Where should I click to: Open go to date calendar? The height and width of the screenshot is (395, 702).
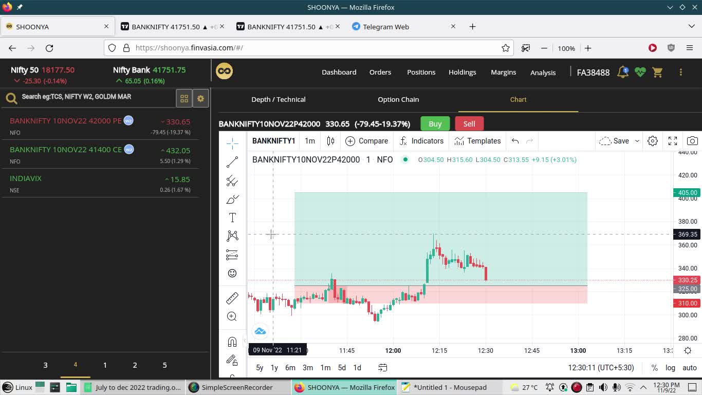point(383,368)
